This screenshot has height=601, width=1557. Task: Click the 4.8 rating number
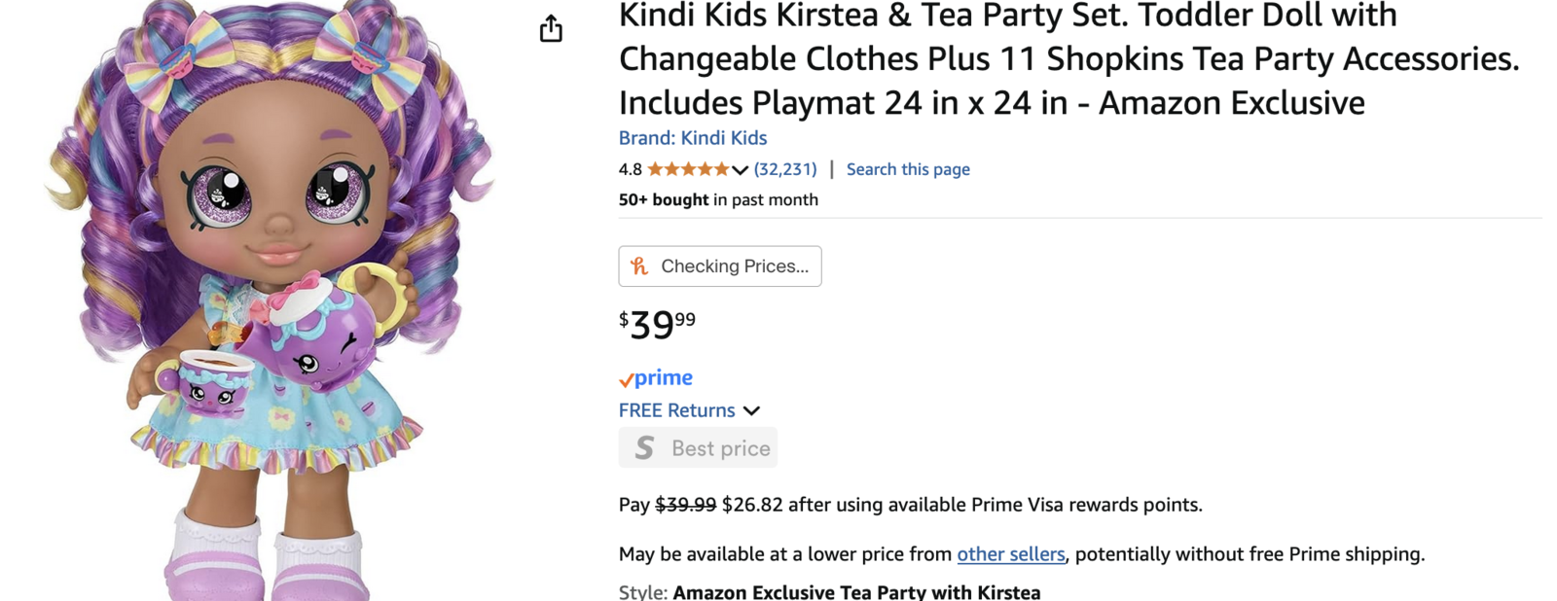(630, 169)
